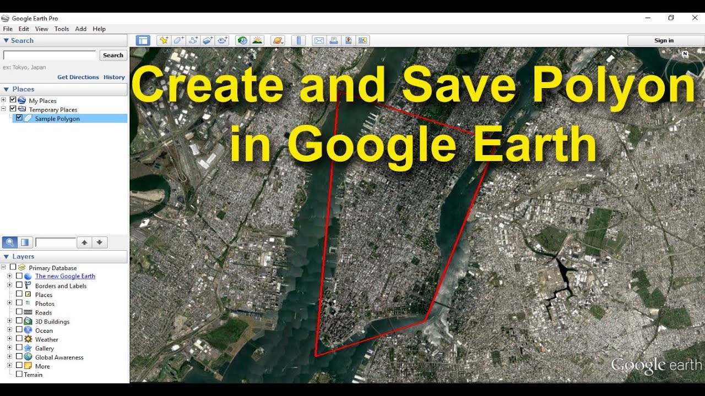705x396 pixels.
Task: Select the Add Path tool
Action: coord(193,40)
